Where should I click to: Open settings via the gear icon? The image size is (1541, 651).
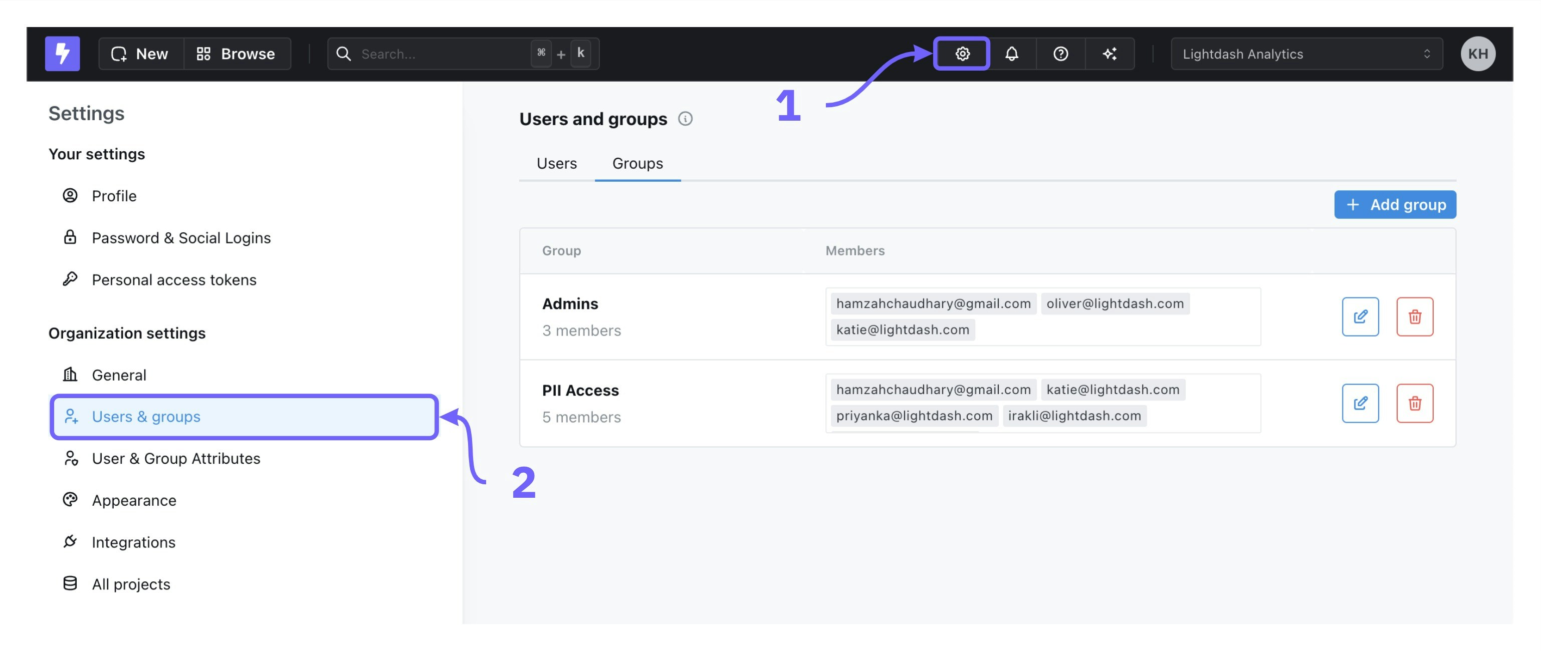pos(961,54)
